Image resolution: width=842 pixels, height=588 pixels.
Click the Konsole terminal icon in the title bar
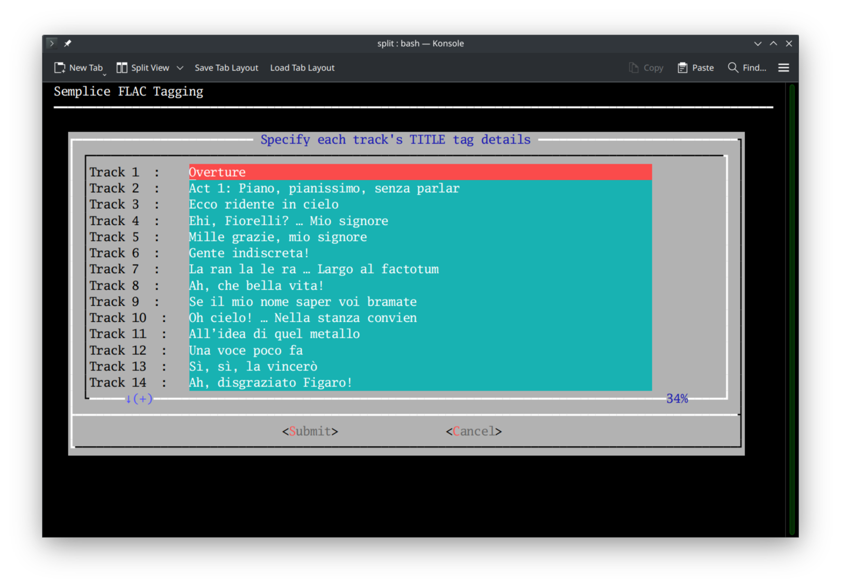(x=51, y=43)
